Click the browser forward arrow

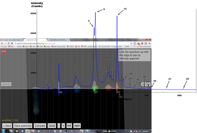coord(5,43)
